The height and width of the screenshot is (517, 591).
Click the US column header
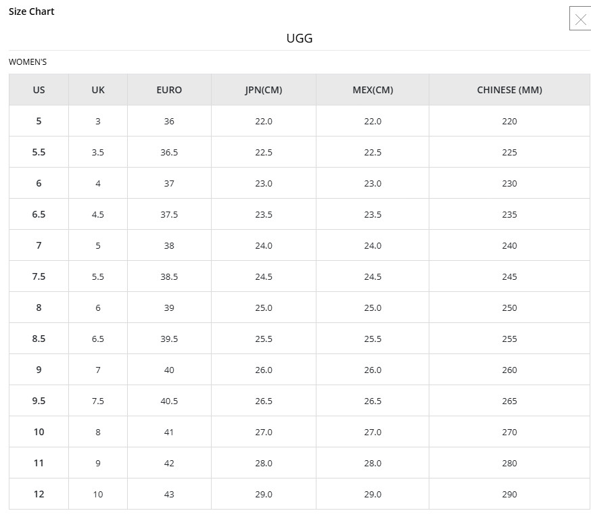coord(39,90)
